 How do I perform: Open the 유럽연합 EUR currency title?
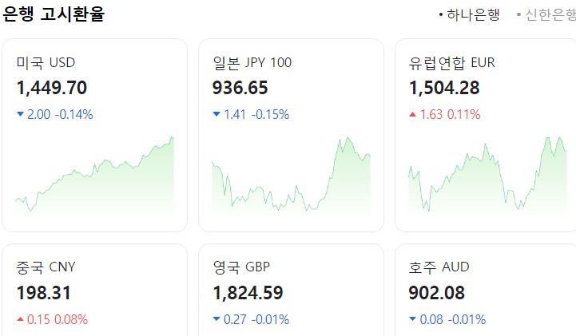(451, 62)
